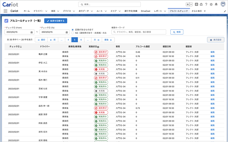Viewport: 228px width, 142px height.
Task: Open the app launcher grid icon
Action: coord(5,11)
